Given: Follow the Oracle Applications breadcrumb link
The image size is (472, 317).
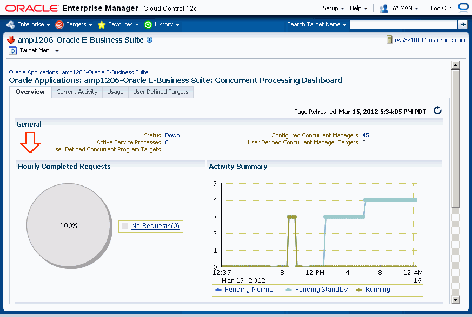Looking at the screenshot, I should [78, 72].
